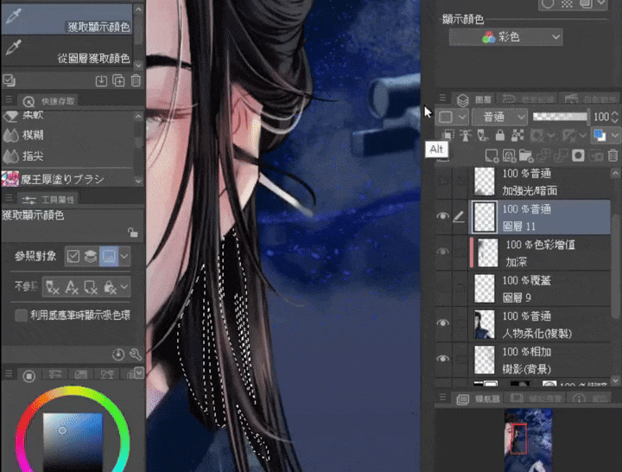Toggle exclude locked layer option
The width and height of the screenshot is (622, 472).
[x=110, y=287]
